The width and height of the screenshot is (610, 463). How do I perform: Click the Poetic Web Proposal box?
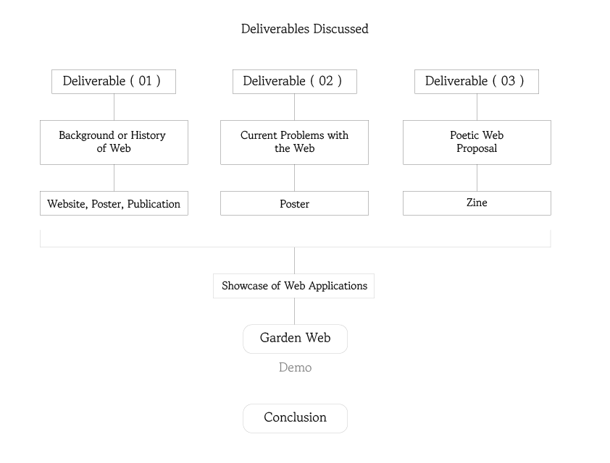click(x=476, y=142)
